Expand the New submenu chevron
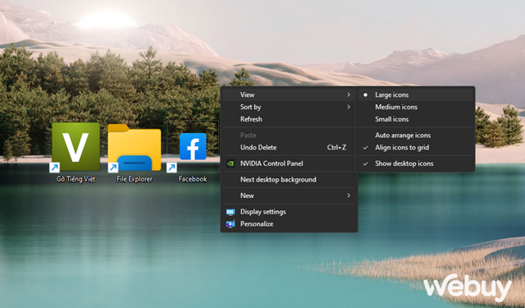The image size is (525, 308). [x=349, y=195]
